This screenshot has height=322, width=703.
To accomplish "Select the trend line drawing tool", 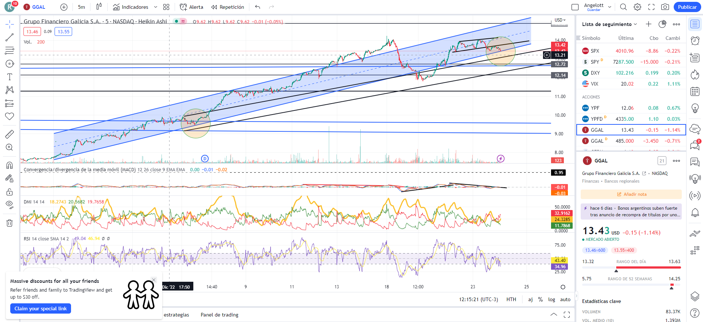I will (10, 37).
